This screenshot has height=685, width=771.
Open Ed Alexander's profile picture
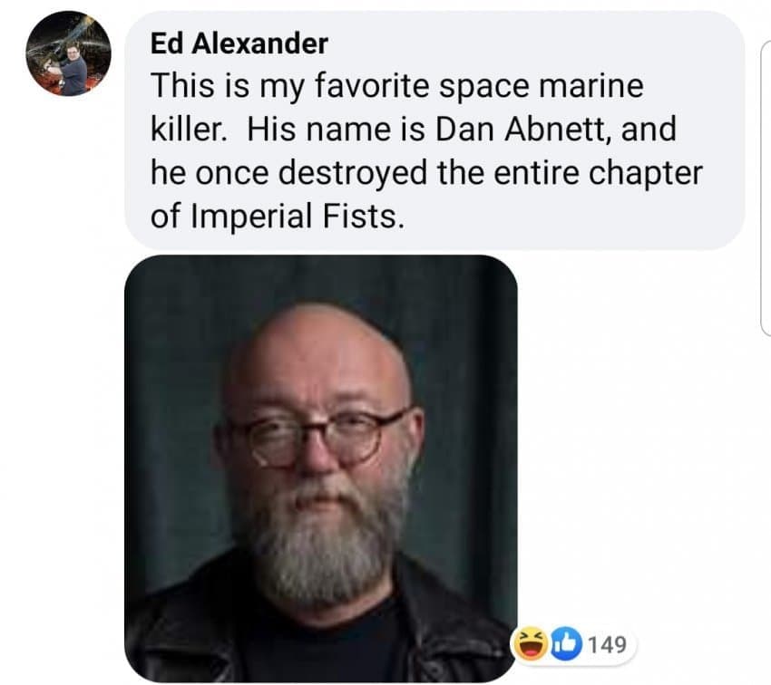click(x=68, y=53)
